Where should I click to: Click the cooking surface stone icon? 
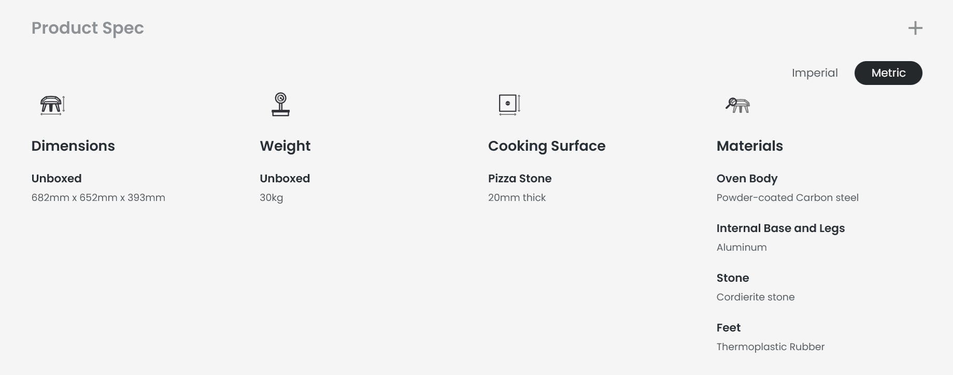(509, 105)
